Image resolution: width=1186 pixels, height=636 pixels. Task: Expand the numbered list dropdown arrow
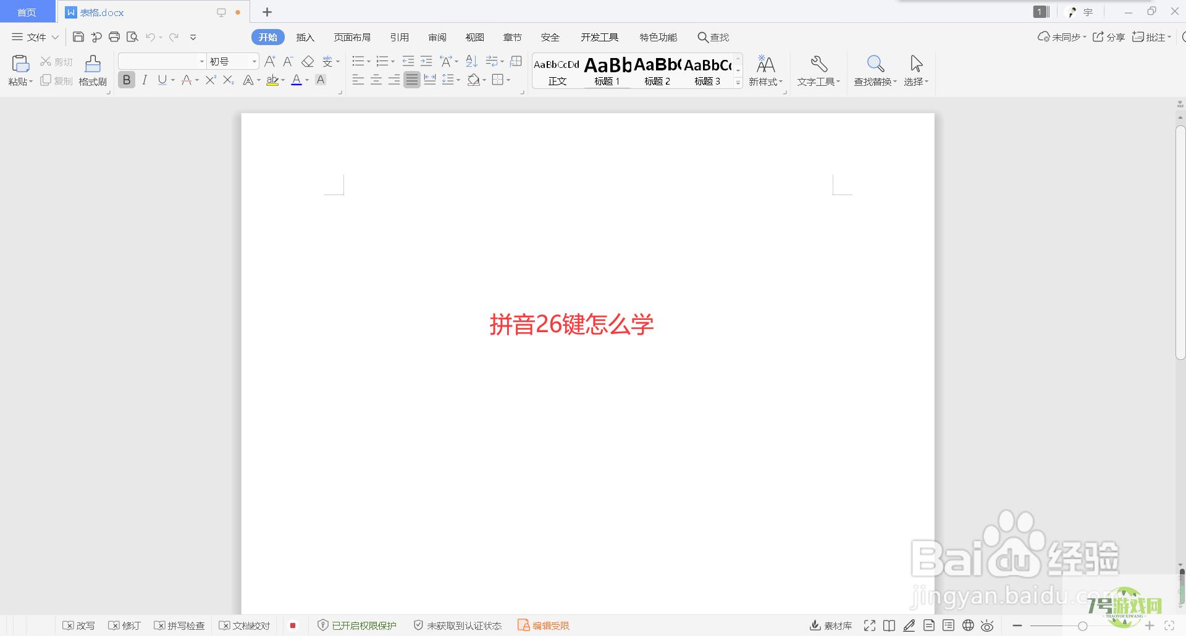pyautogui.click(x=393, y=61)
